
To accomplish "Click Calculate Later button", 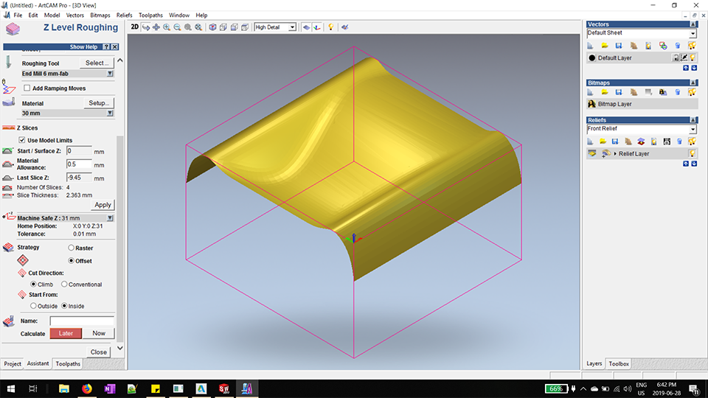I will [66, 333].
